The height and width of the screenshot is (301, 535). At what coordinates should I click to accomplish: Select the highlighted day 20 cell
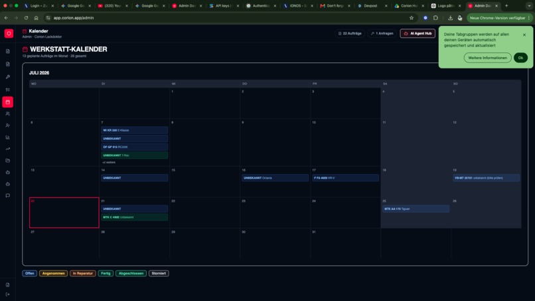pyautogui.click(x=64, y=213)
